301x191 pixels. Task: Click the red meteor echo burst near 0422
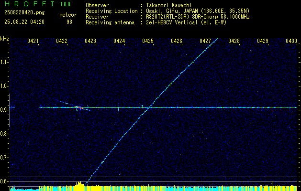point(80,107)
